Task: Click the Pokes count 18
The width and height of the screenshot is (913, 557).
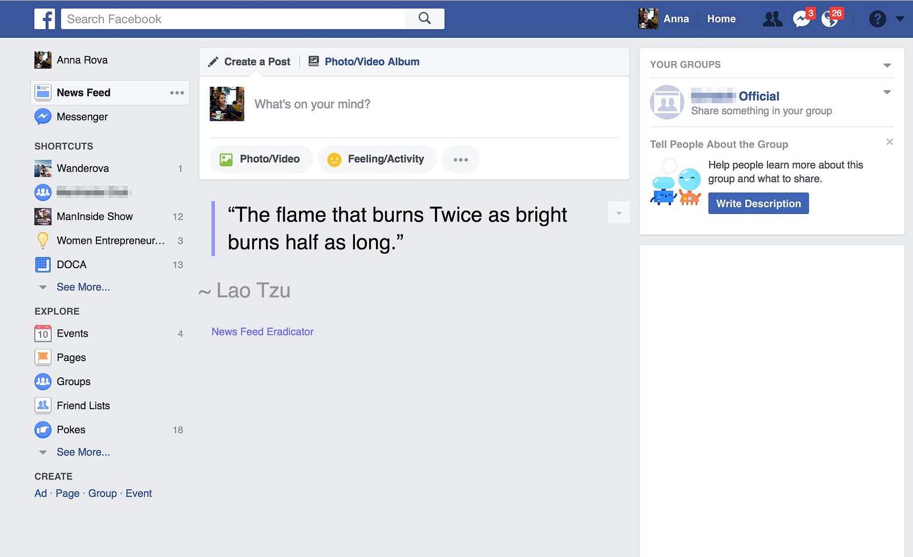Action: [178, 430]
